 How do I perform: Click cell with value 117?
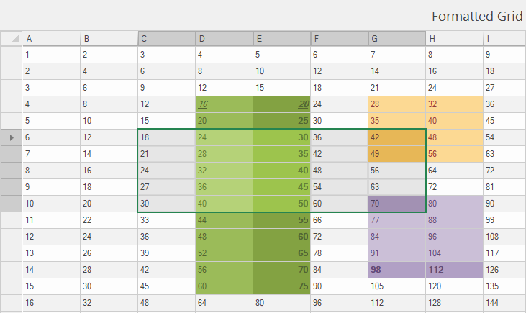click(x=504, y=253)
